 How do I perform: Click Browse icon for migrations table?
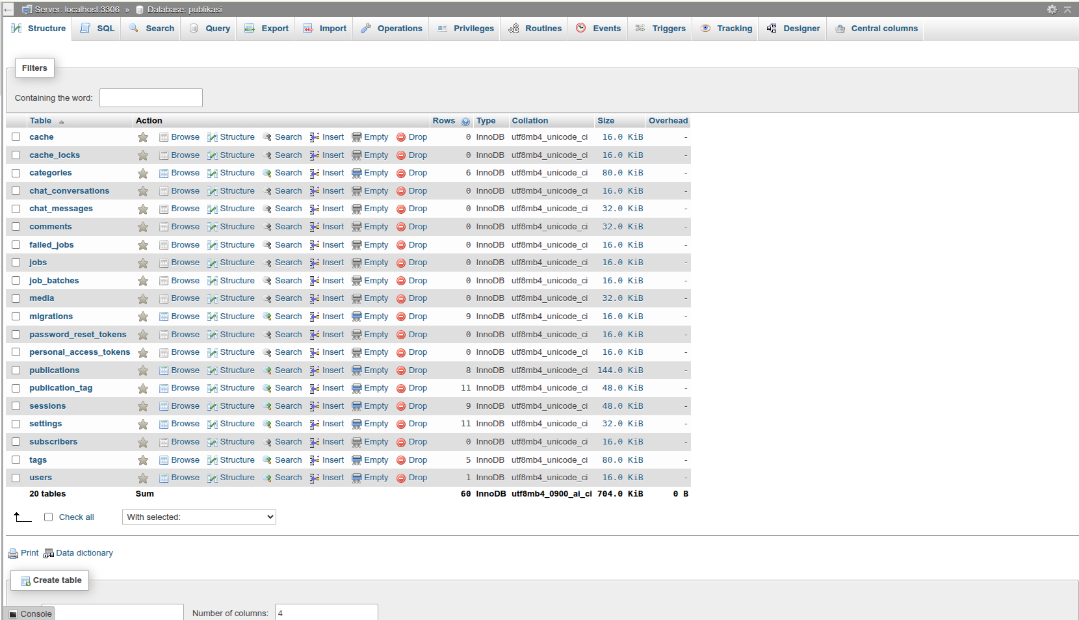click(164, 316)
